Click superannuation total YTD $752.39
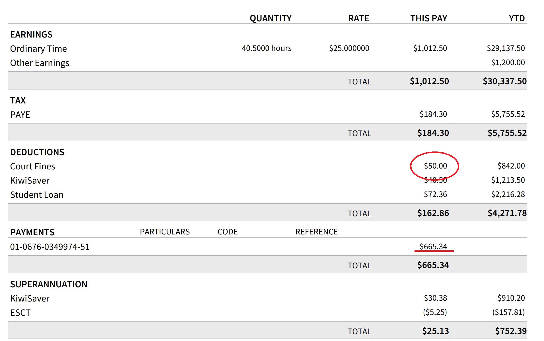544x341 pixels. [511, 331]
